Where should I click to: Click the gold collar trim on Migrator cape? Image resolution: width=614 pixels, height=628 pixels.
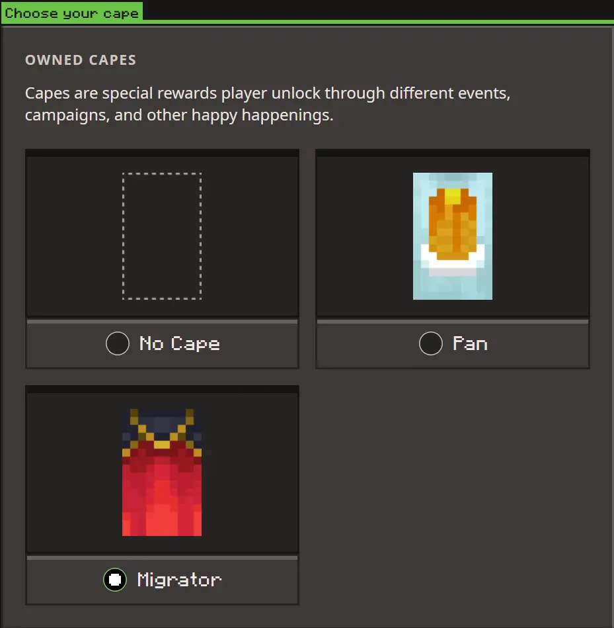162,444
